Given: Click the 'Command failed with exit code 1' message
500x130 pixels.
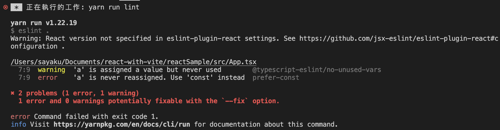Looking at the screenshot, I should [96, 117].
